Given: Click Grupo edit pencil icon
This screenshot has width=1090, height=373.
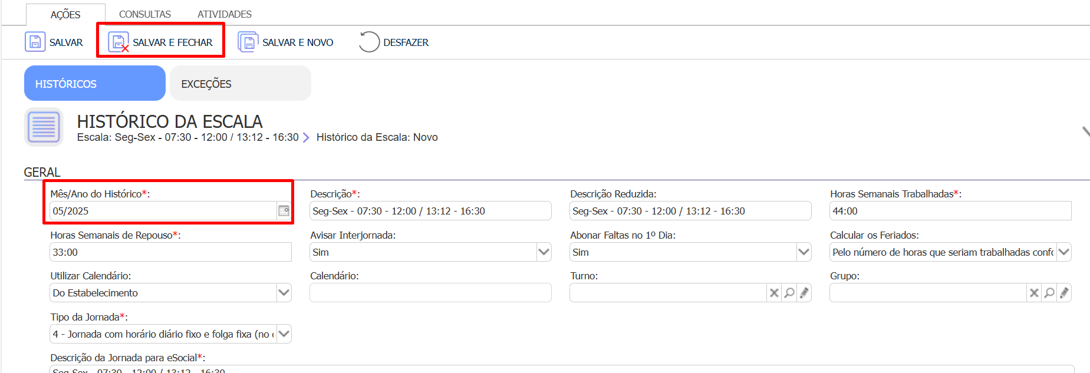Looking at the screenshot, I should [1064, 293].
